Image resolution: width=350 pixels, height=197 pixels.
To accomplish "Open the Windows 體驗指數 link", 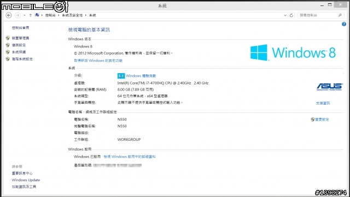I will point(141,76).
